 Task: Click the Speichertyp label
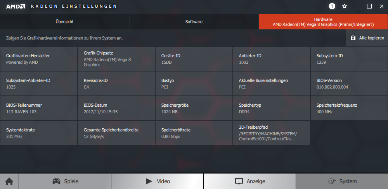coord(250,105)
